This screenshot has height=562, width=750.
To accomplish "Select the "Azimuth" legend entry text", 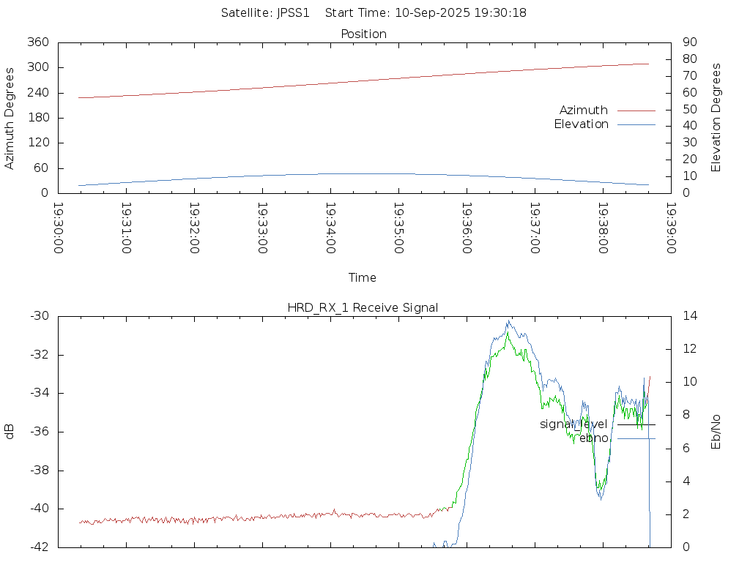I will 584,110.
